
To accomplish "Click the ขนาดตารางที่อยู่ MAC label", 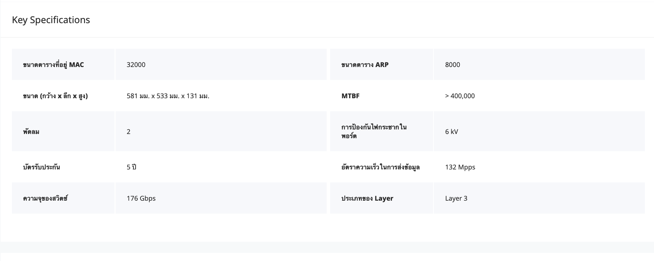I will coord(53,65).
